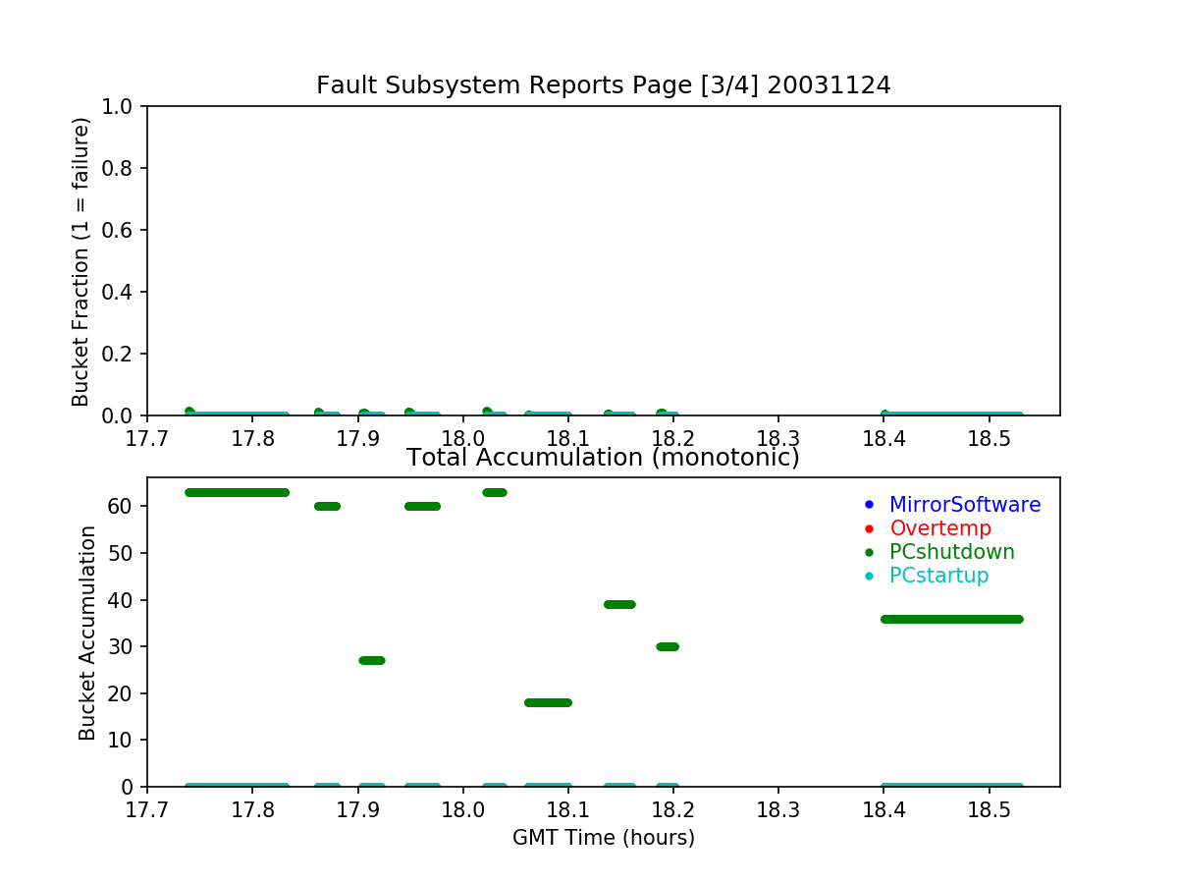Image resolution: width=1178 pixels, height=884 pixels.
Task: Click the GMT Time (hours) axis label
Action: [x=603, y=838]
